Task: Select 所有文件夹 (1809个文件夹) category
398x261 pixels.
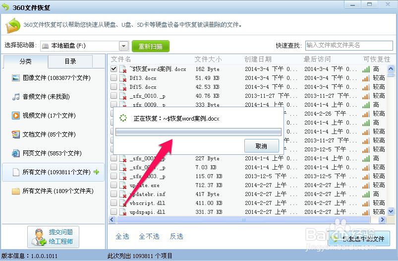Action: [x=54, y=191]
